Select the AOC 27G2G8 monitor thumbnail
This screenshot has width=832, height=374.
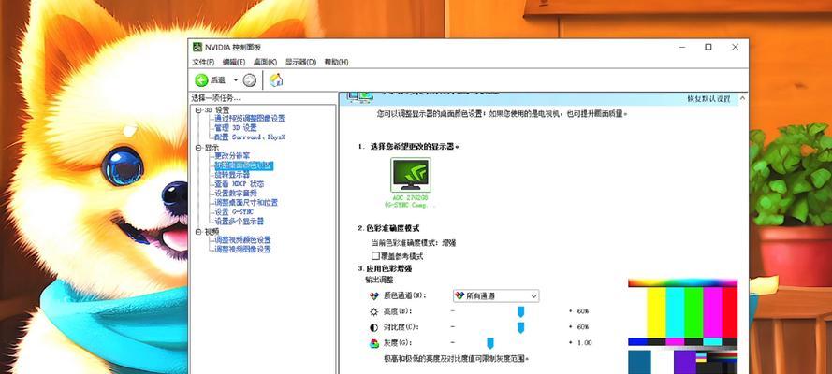[411, 175]
